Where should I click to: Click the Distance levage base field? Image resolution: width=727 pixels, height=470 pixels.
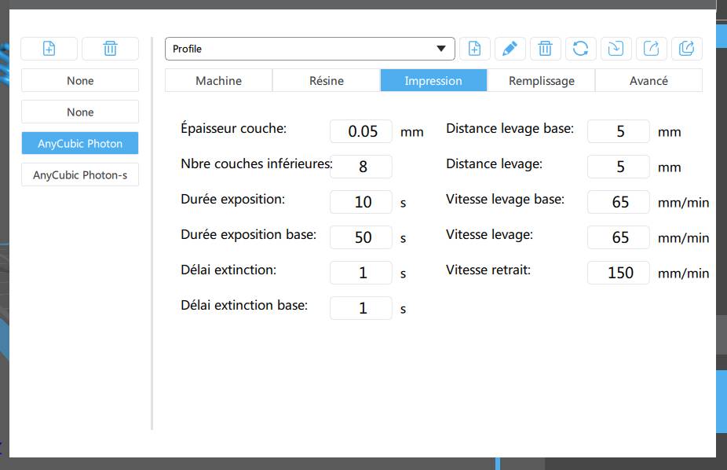tap(619, 131)
